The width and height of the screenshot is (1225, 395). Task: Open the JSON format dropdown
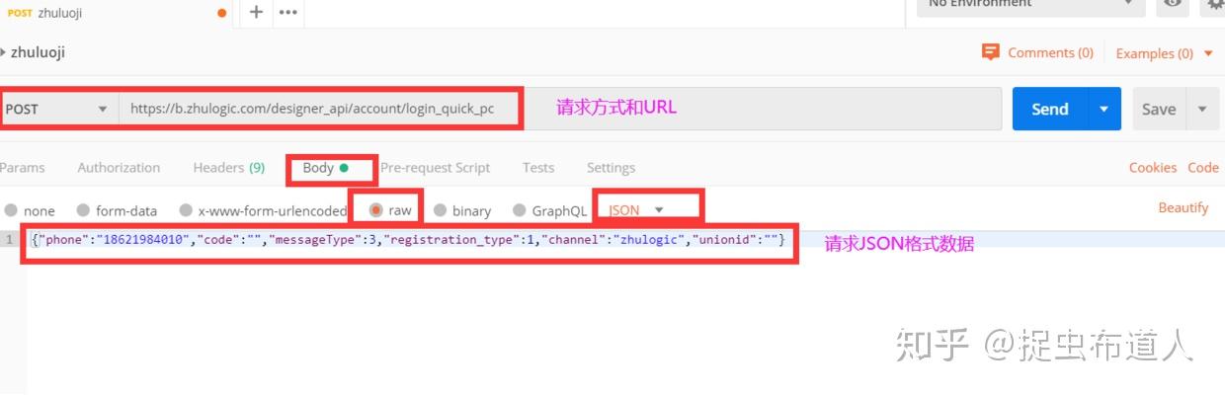pyautogui.click(x=637, y=209)
